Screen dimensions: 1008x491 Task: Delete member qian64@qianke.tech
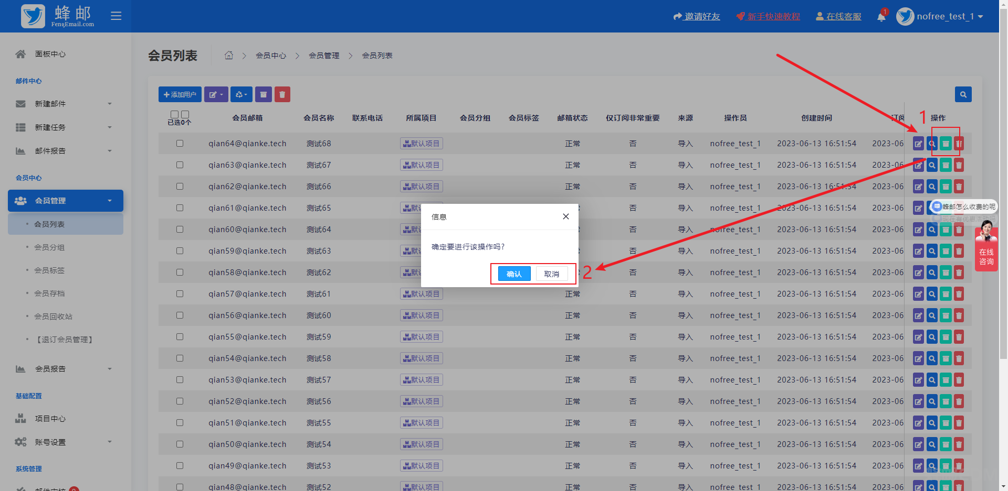959,144
